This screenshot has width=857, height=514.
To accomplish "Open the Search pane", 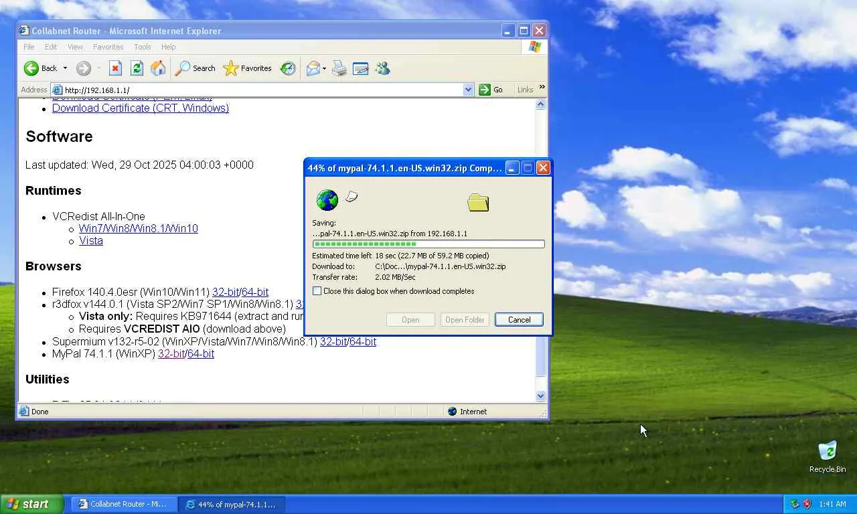I will [x=195, y=68].
